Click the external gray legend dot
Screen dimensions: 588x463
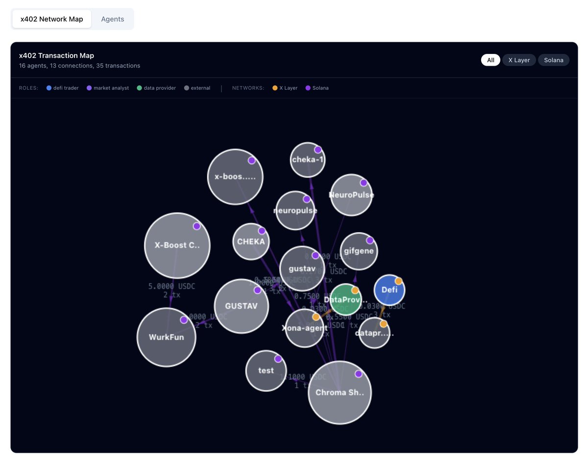coord(187,88)
